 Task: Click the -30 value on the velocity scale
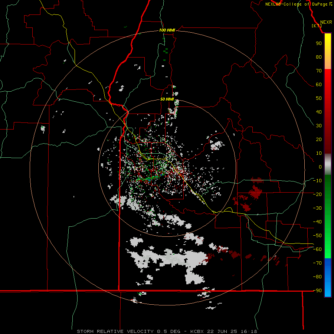pos(317,208)
